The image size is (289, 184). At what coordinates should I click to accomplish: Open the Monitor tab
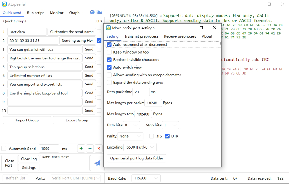tap(56, 13)
